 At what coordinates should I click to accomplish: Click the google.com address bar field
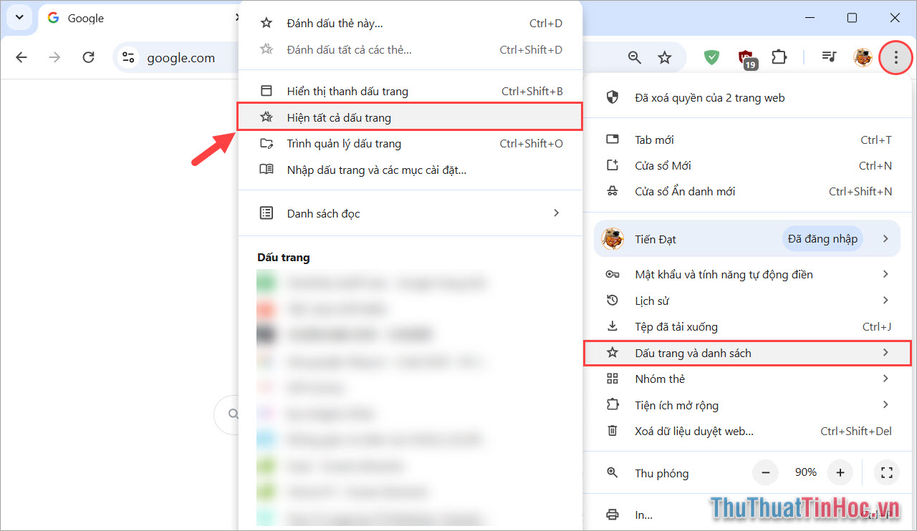tap(181, 59)
